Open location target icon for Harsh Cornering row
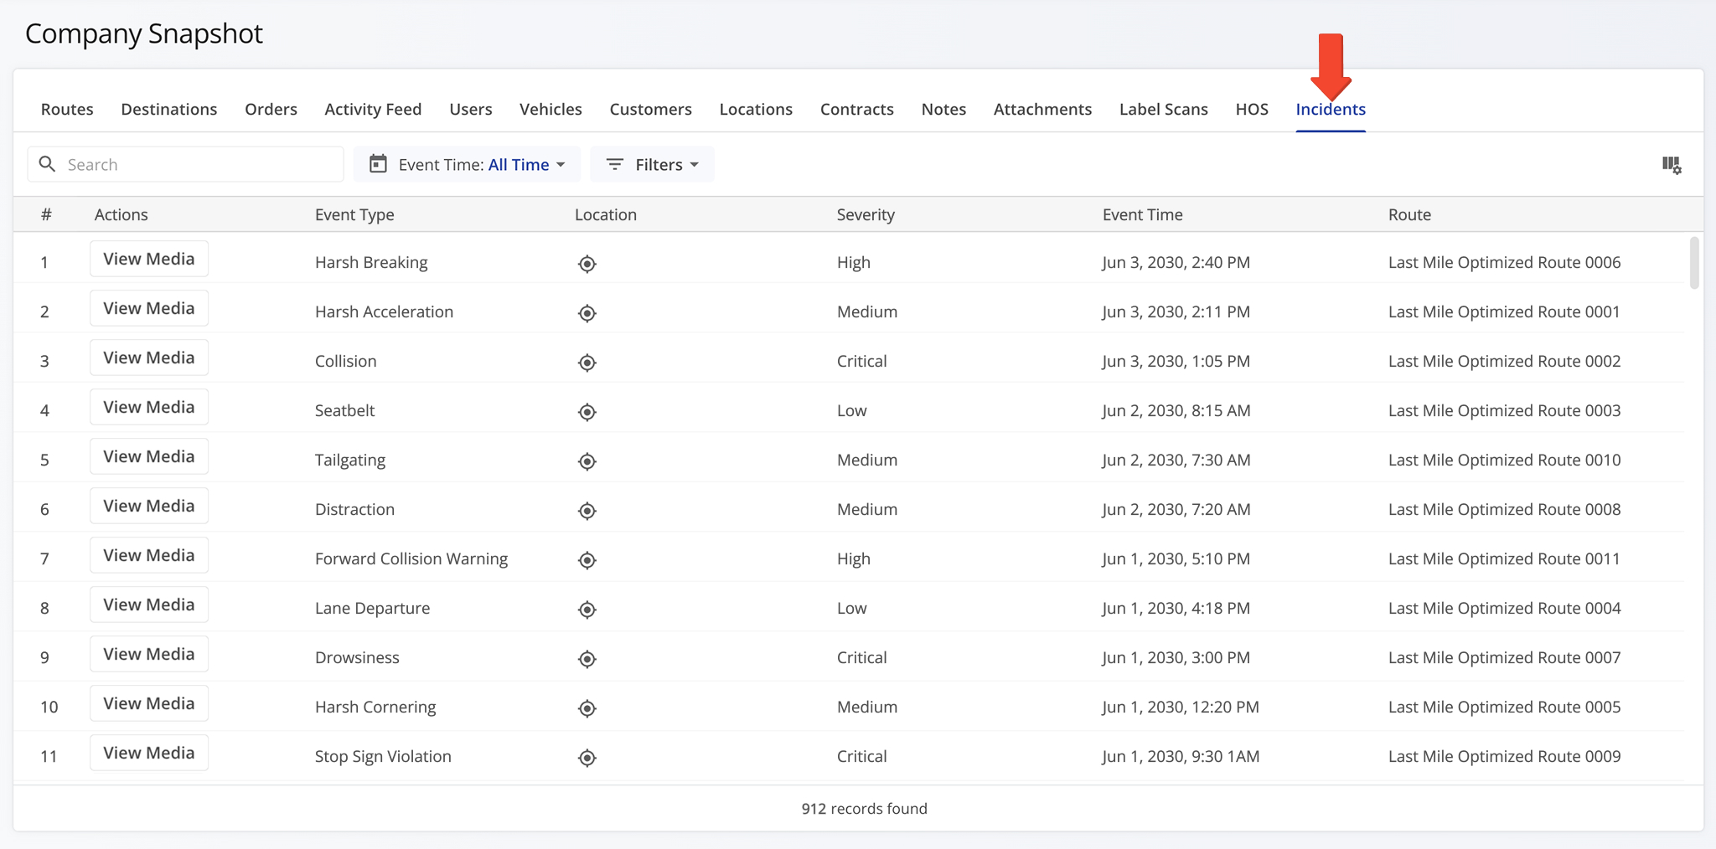Image resolution: width=1716 pixels, height=849 pixels. [x=587, y=708]
